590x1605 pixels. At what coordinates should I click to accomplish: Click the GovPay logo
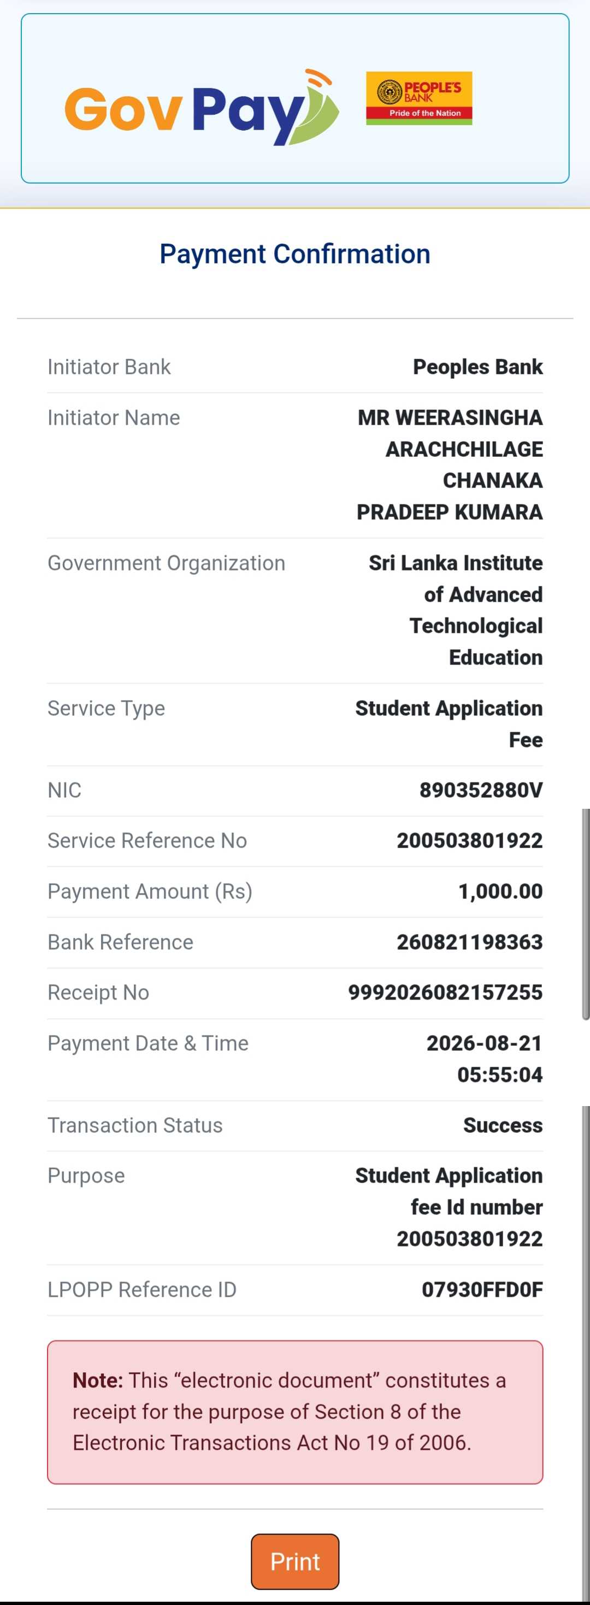tap(201, 107)
